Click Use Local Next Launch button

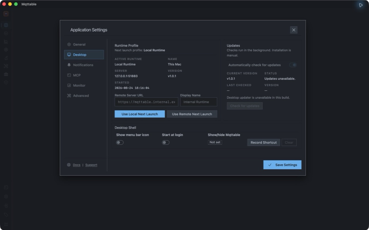(x=140, y=114)
